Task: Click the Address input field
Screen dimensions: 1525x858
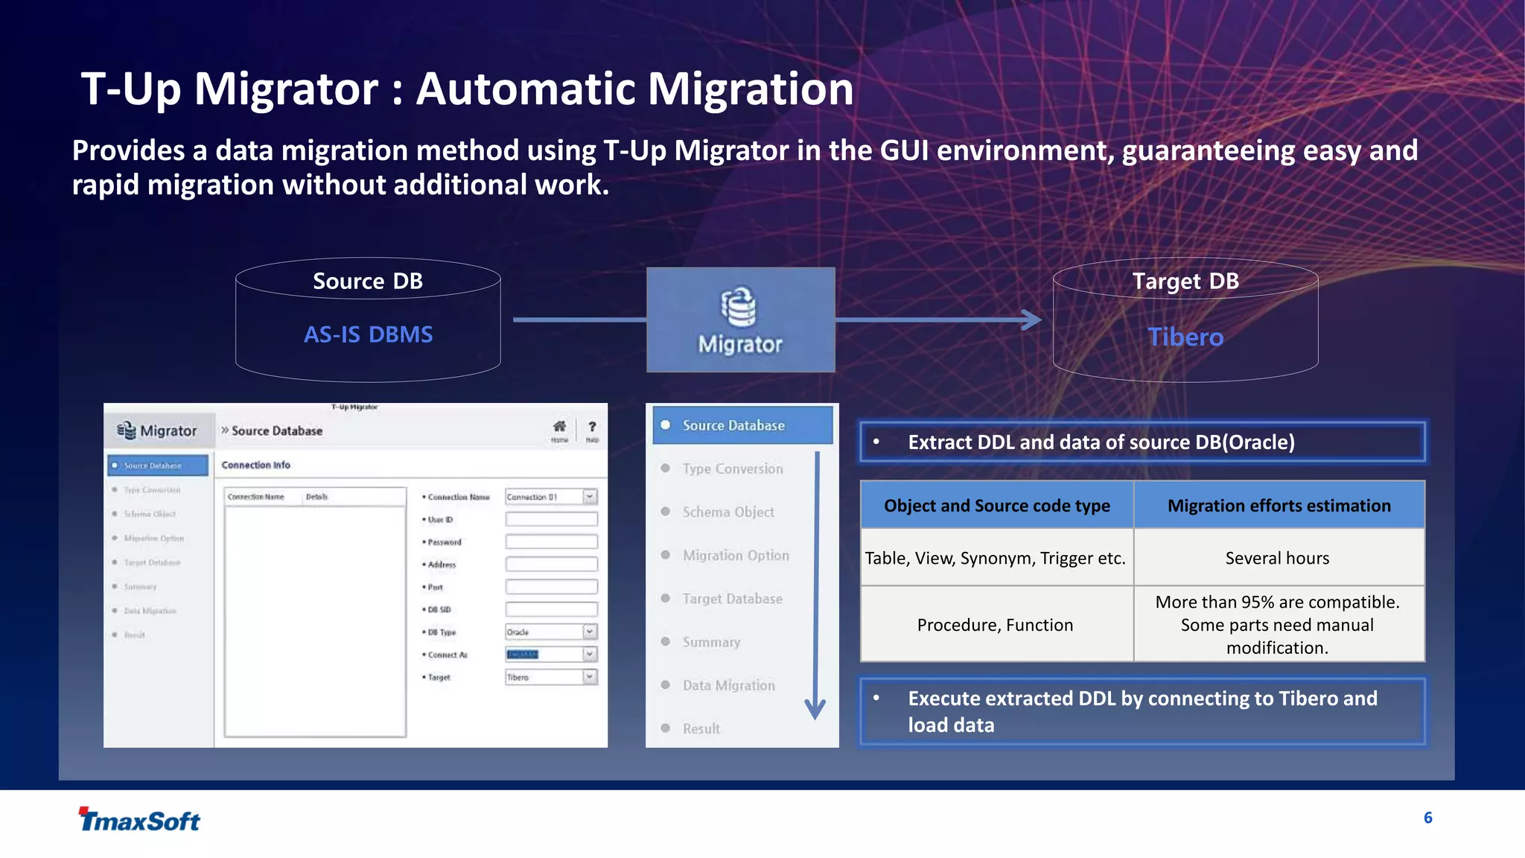Action: pos(551,564)
